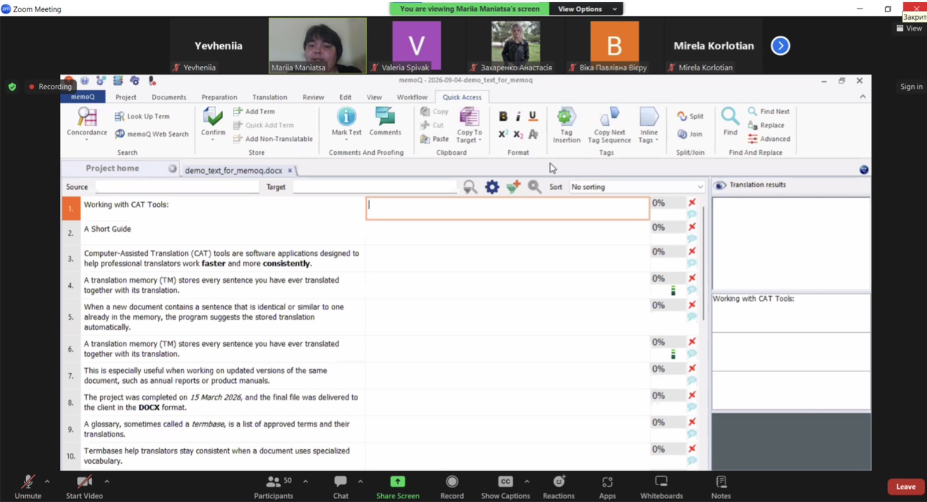The image size is (927, 502).
Task: Leave the Zoom meeting
Action: click(906, 487)
